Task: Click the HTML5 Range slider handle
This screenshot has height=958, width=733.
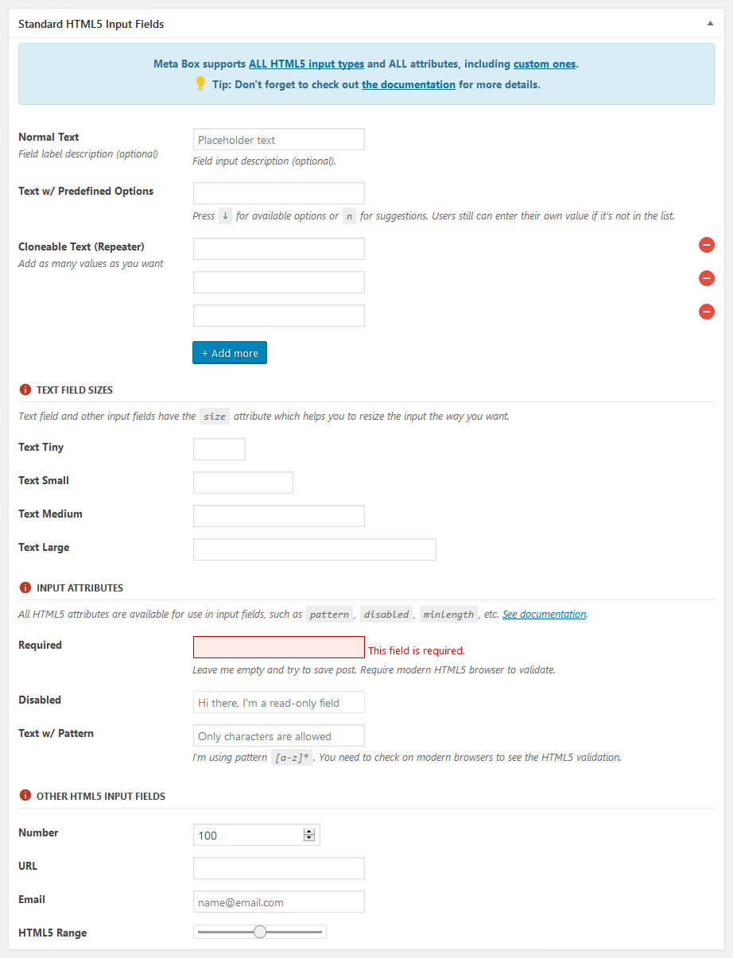Action: (x=260, y=932)
